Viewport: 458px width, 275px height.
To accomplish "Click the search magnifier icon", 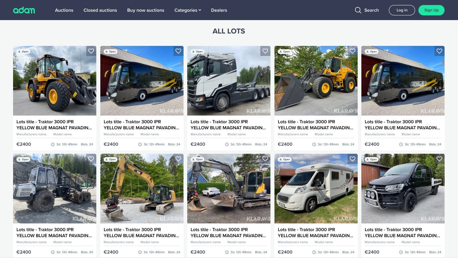I will click(x=358, y=10).
